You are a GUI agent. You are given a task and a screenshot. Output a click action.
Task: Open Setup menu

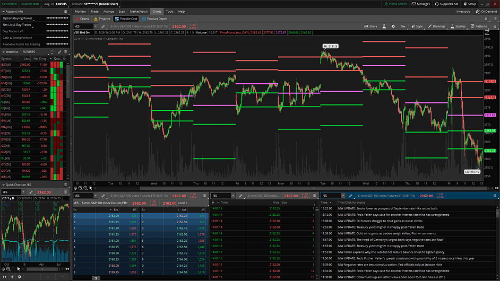[x=470, y=4]
